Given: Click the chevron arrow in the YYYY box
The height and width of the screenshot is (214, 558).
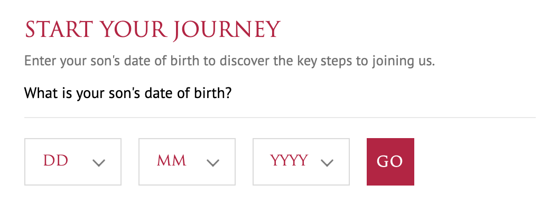Looking at the screenshot, I should (328, 163).
